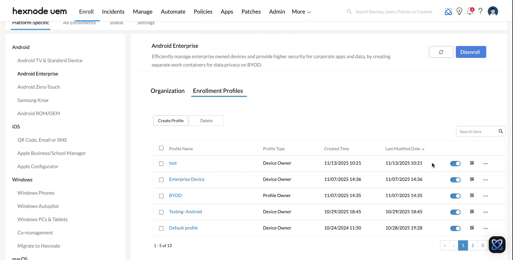Image resolution: width=513 pixels, height=260 pixels.
Task: Click the search magnifier in profile search
Action: pos(500,131)
